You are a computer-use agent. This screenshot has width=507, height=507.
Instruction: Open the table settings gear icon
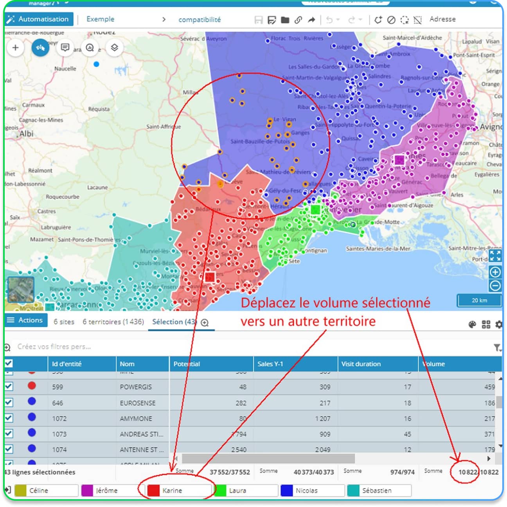click(499, 324)
